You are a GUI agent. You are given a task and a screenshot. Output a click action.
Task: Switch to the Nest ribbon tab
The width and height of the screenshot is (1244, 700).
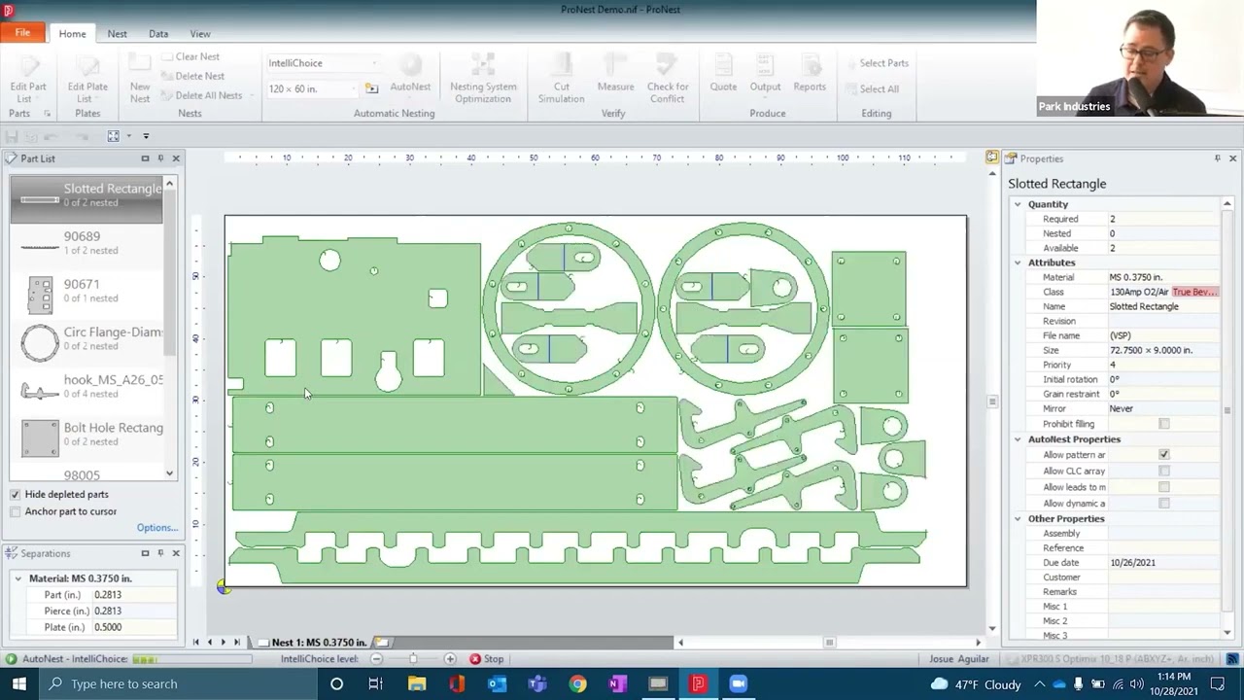(x=117, y=33)
